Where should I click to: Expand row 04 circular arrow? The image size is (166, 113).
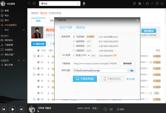pyautogui.click(x=34, y=75)
